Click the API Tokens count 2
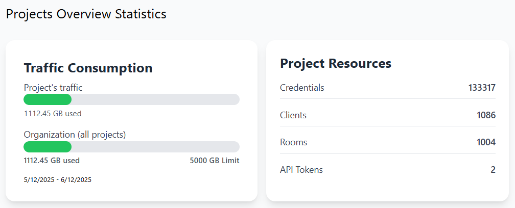515x208 pixels. [x=493, y=170]
